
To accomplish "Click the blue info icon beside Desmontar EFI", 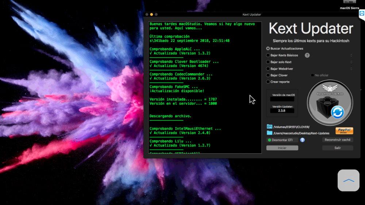I will coord(302,140).
